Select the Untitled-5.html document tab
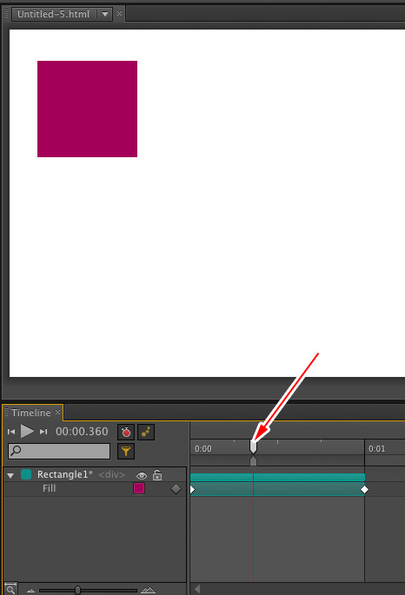This screenshot has width=405, height=595. (54, 15)
